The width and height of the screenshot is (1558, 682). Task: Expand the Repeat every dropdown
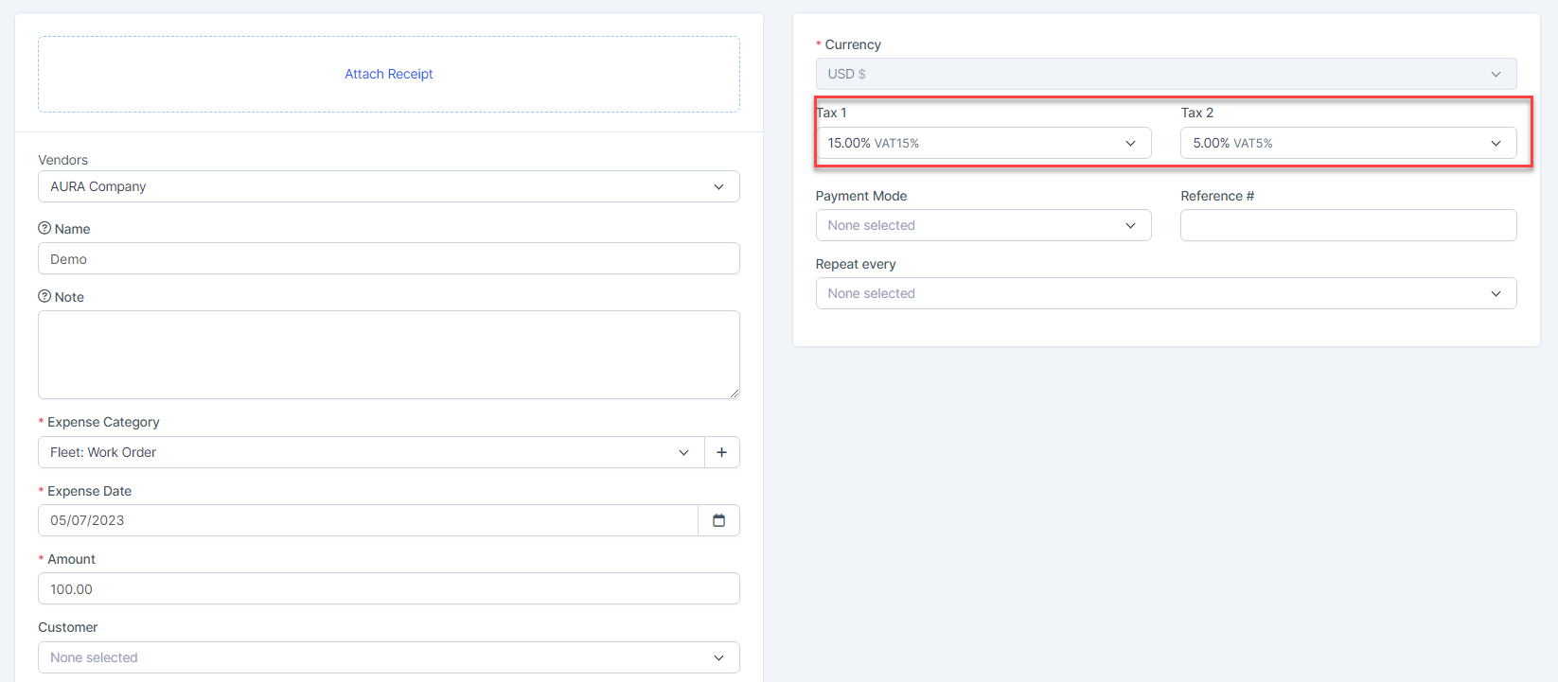pyautogui.click(x=1165, y=293)
